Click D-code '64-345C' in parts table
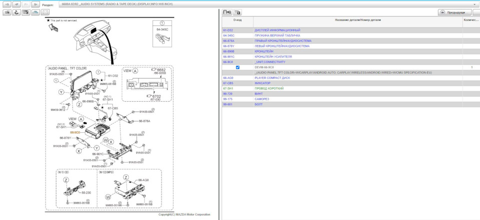Viewport: 480px width, 220px height. pyautogui.click(x=228, y=35)
